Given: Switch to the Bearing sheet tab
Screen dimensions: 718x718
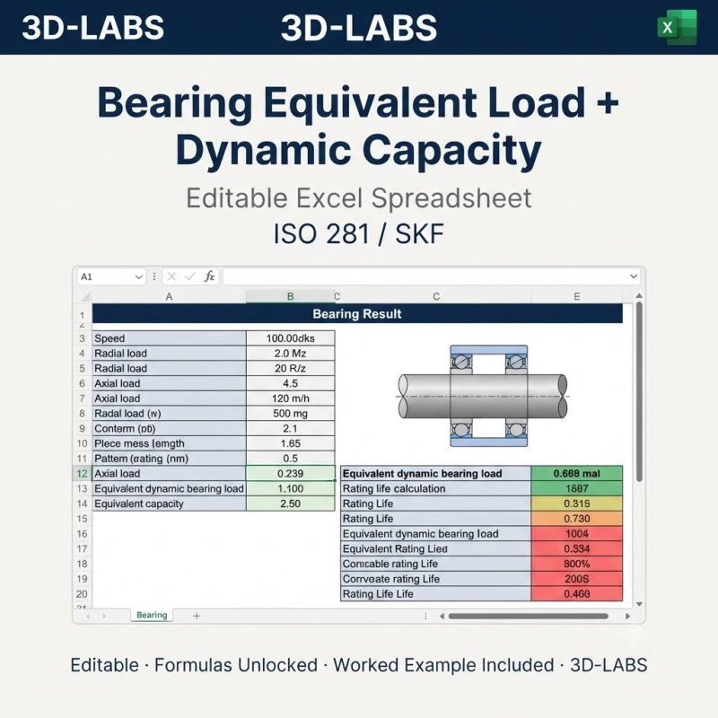Looking at the screenshot, I should click(152, 615).
